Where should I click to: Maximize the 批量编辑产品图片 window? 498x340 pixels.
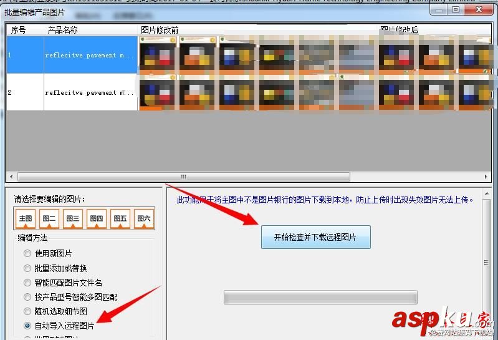(456, 9)
